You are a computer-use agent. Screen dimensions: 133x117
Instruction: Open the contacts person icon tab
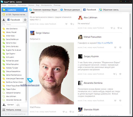(x=4, y=20)
